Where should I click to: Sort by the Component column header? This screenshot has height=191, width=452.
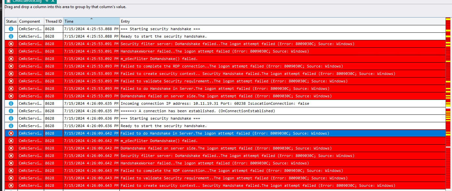[30, 21]
